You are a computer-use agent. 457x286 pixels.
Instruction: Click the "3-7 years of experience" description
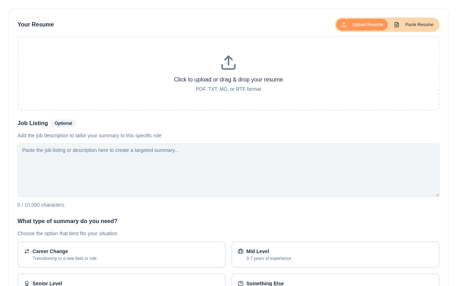268,258
